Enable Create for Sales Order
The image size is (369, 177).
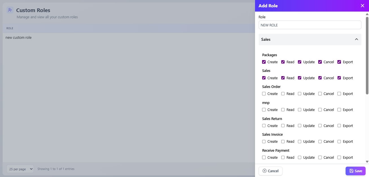click(264, 94)
